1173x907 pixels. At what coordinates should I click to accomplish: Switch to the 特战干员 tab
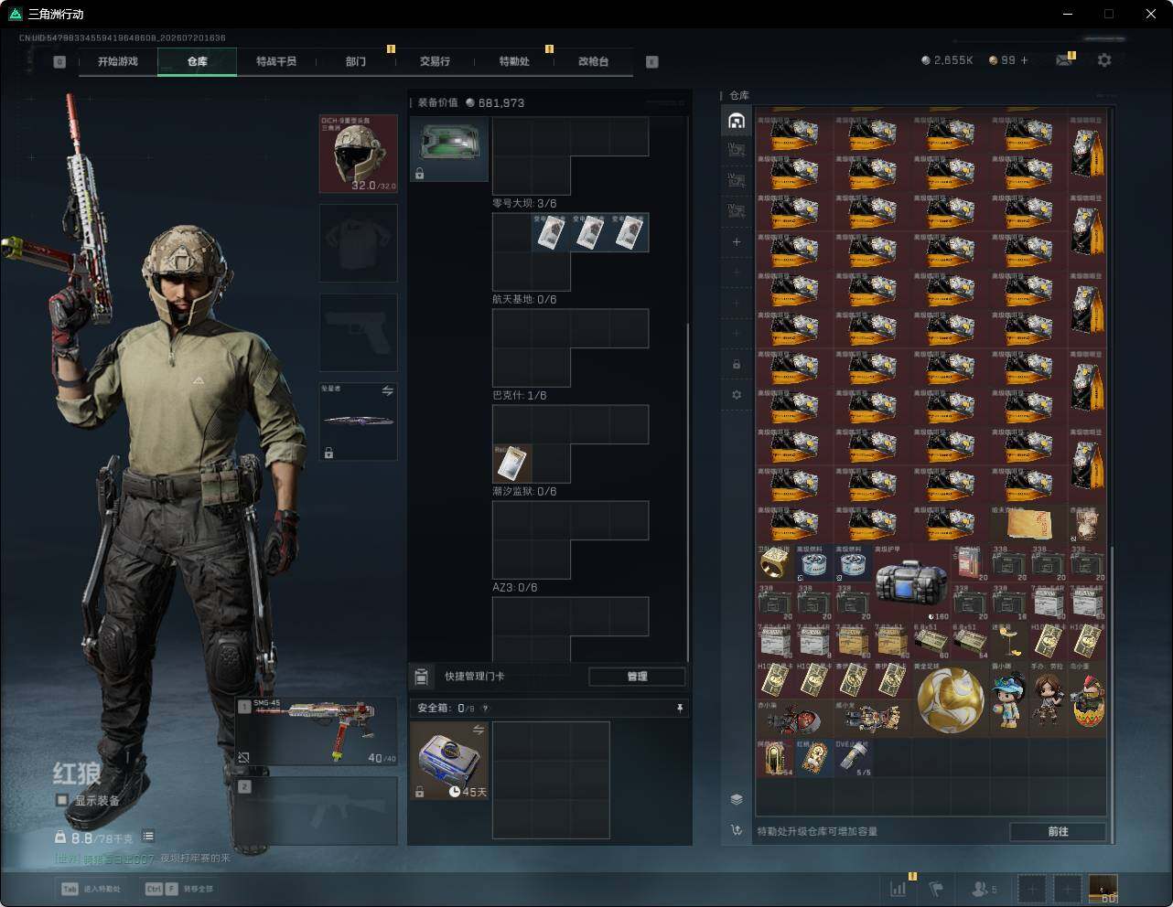pos(276,61)
